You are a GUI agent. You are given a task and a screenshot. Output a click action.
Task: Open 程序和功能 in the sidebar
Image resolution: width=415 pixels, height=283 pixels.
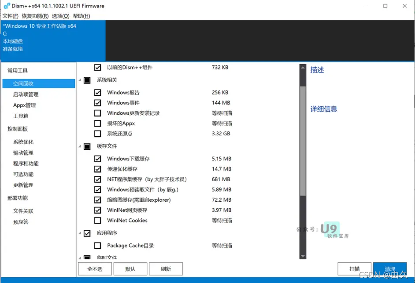(x=26, y=163)
